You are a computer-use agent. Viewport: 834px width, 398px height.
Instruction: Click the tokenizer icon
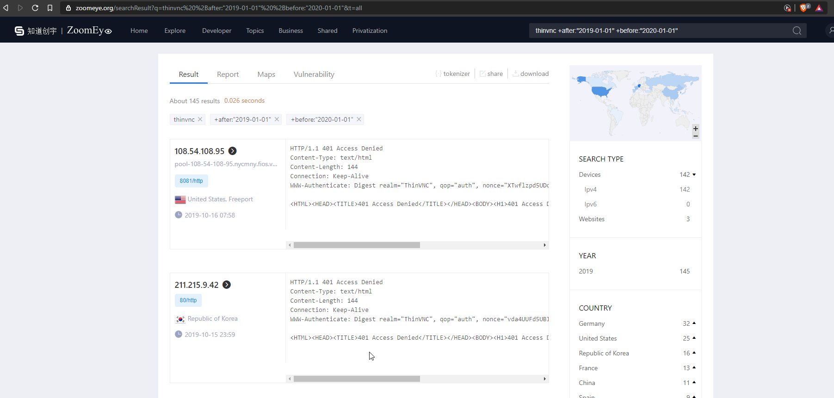tap(438, 74)
